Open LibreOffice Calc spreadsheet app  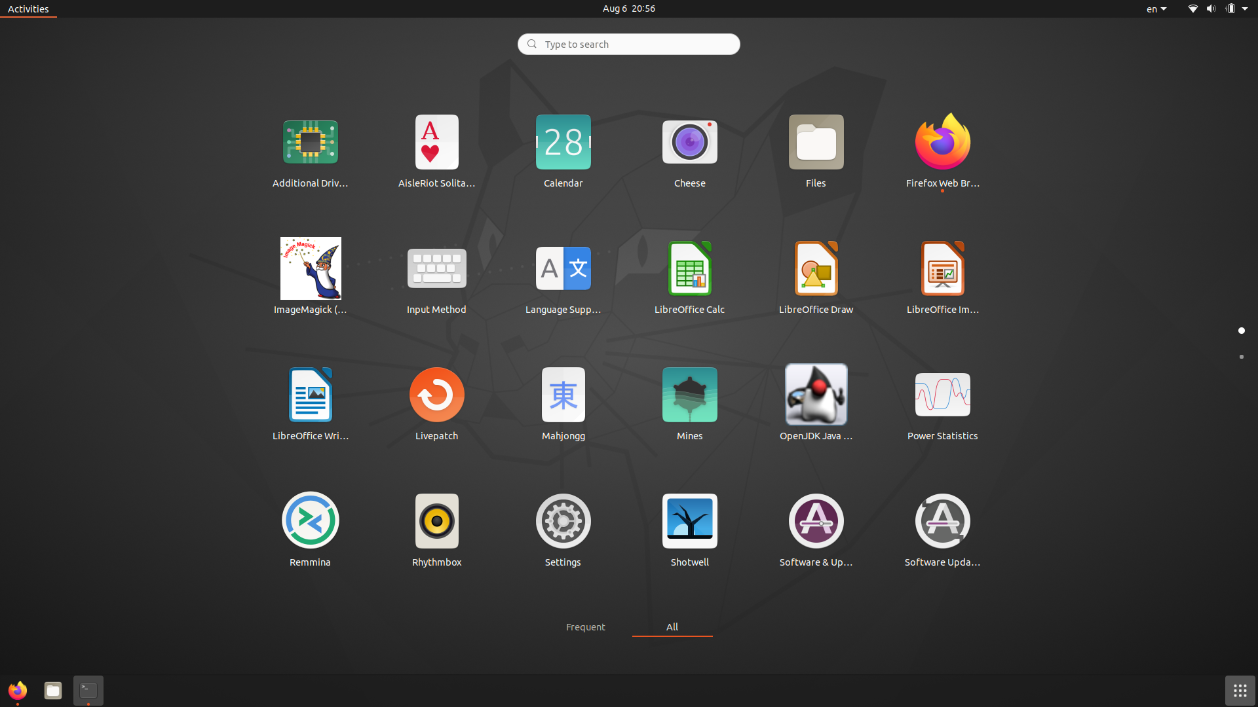(689, 269)
